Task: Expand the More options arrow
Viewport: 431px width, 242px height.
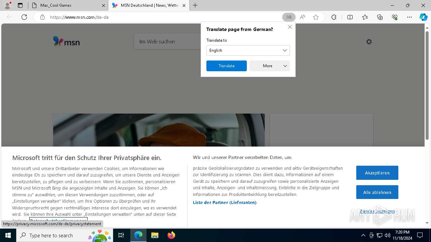Action: pyautogui.click(x=285, y=66)
